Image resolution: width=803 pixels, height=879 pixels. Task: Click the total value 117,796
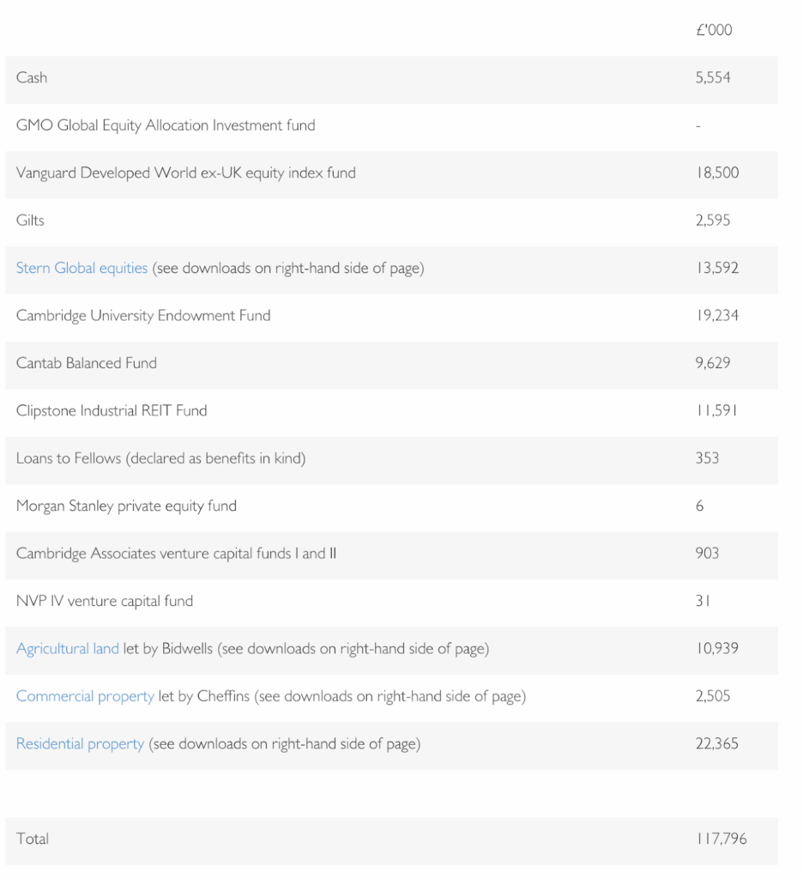721,839
